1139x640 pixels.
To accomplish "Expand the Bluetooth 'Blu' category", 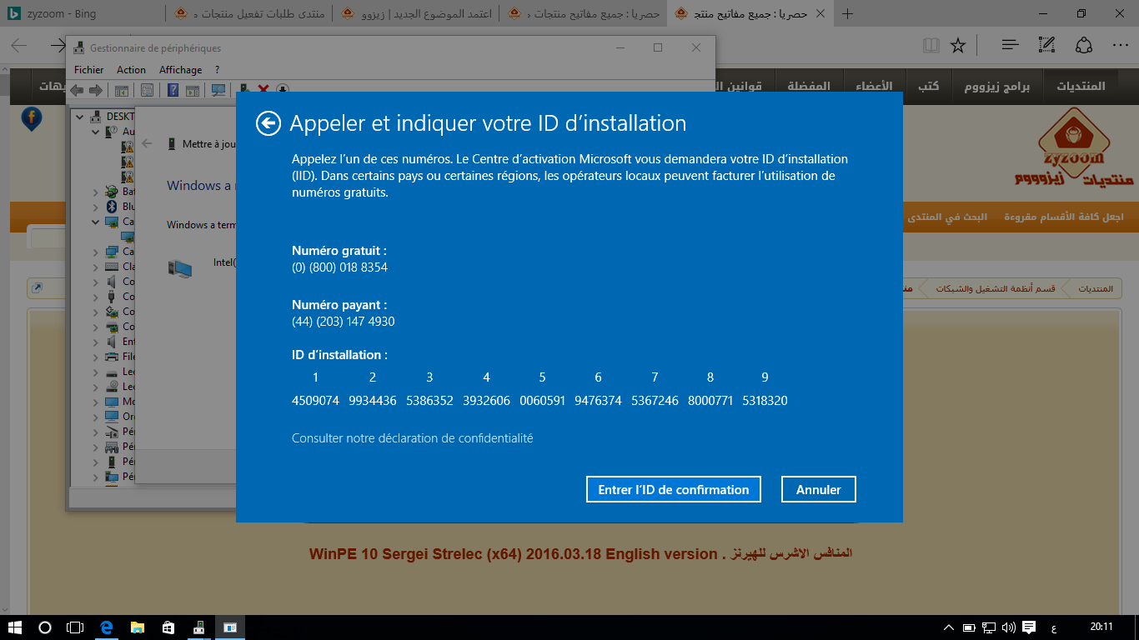I will [95, 207].
